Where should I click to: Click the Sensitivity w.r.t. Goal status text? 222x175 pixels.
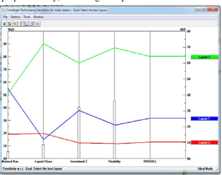pos(32,169)
